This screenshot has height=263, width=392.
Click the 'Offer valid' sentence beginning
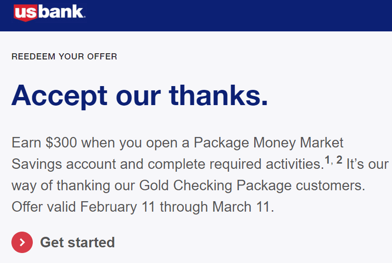pyautogui.click(x=44, y=207)
